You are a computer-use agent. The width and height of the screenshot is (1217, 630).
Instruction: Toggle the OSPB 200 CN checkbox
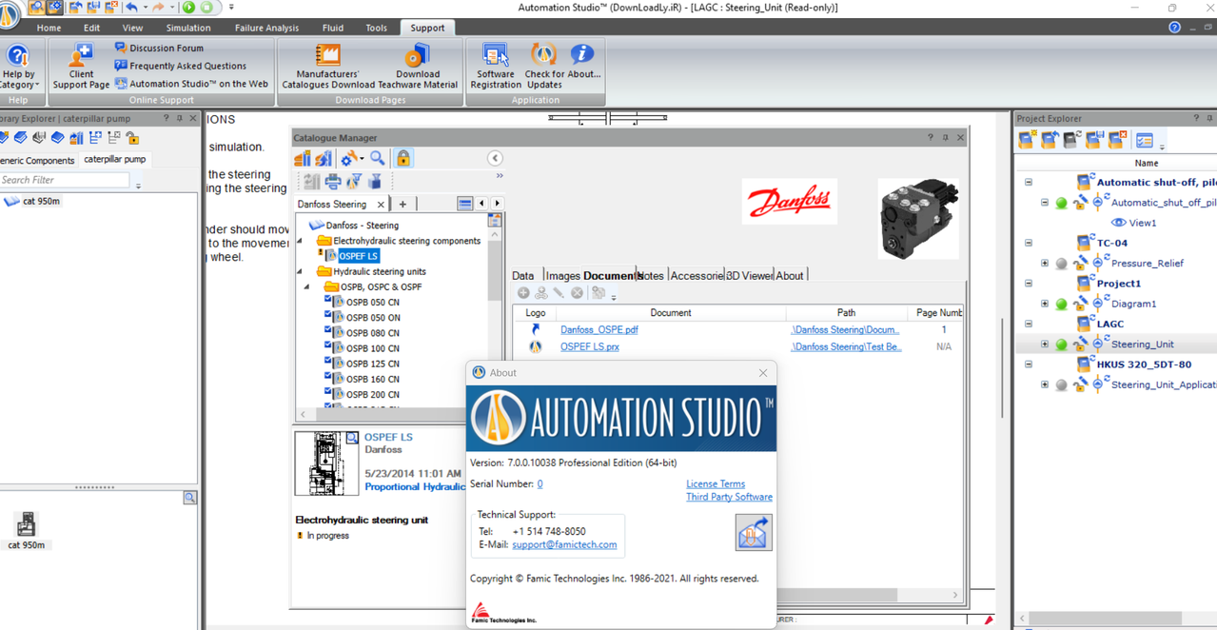pos(328,390)
